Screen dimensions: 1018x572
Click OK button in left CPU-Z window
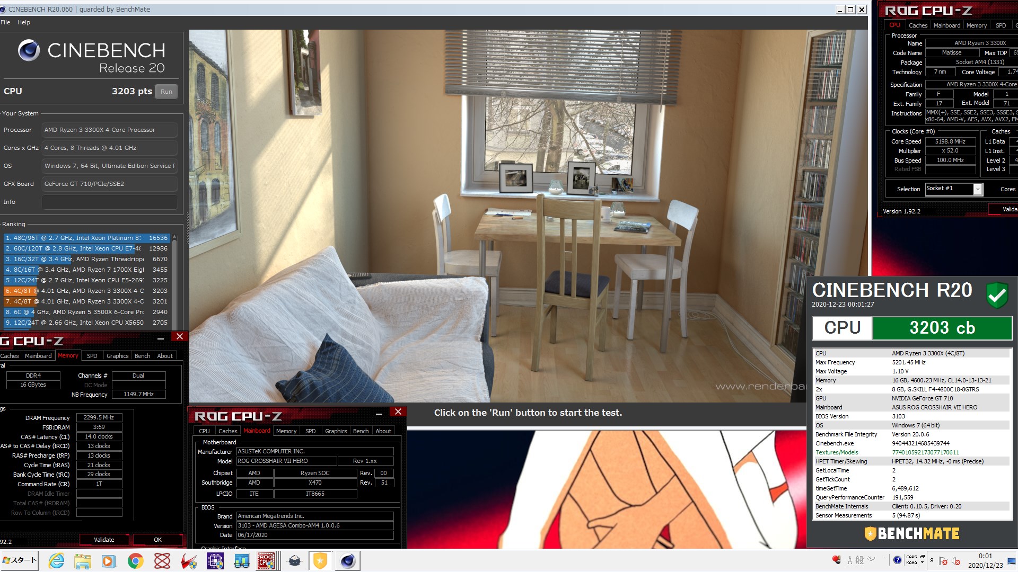[x=157, y=540]
